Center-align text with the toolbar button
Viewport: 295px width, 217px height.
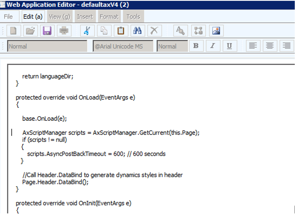[x=270, y=46]
